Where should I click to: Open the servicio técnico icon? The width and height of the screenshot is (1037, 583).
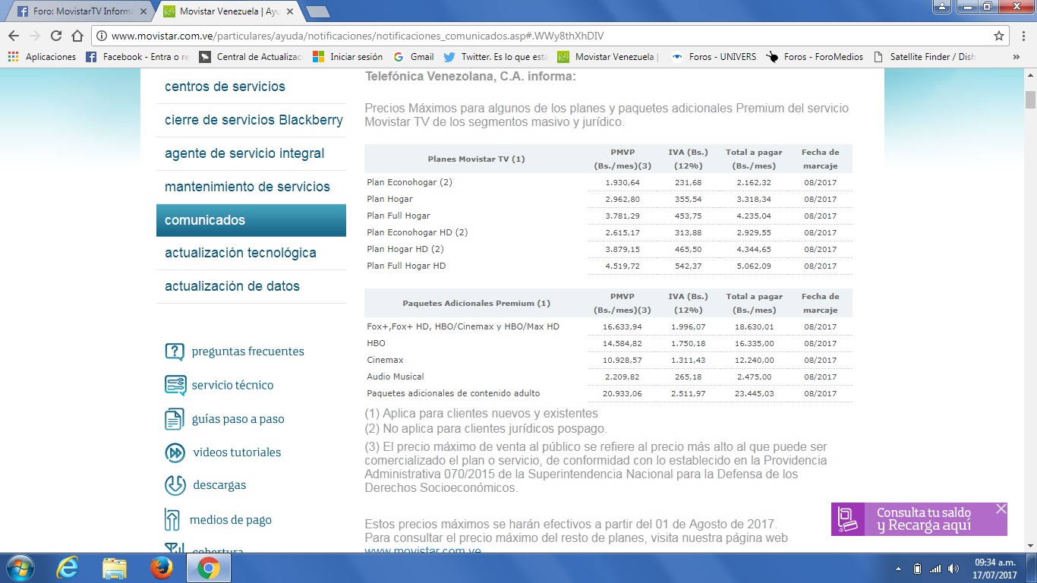(x=175, y=385)
